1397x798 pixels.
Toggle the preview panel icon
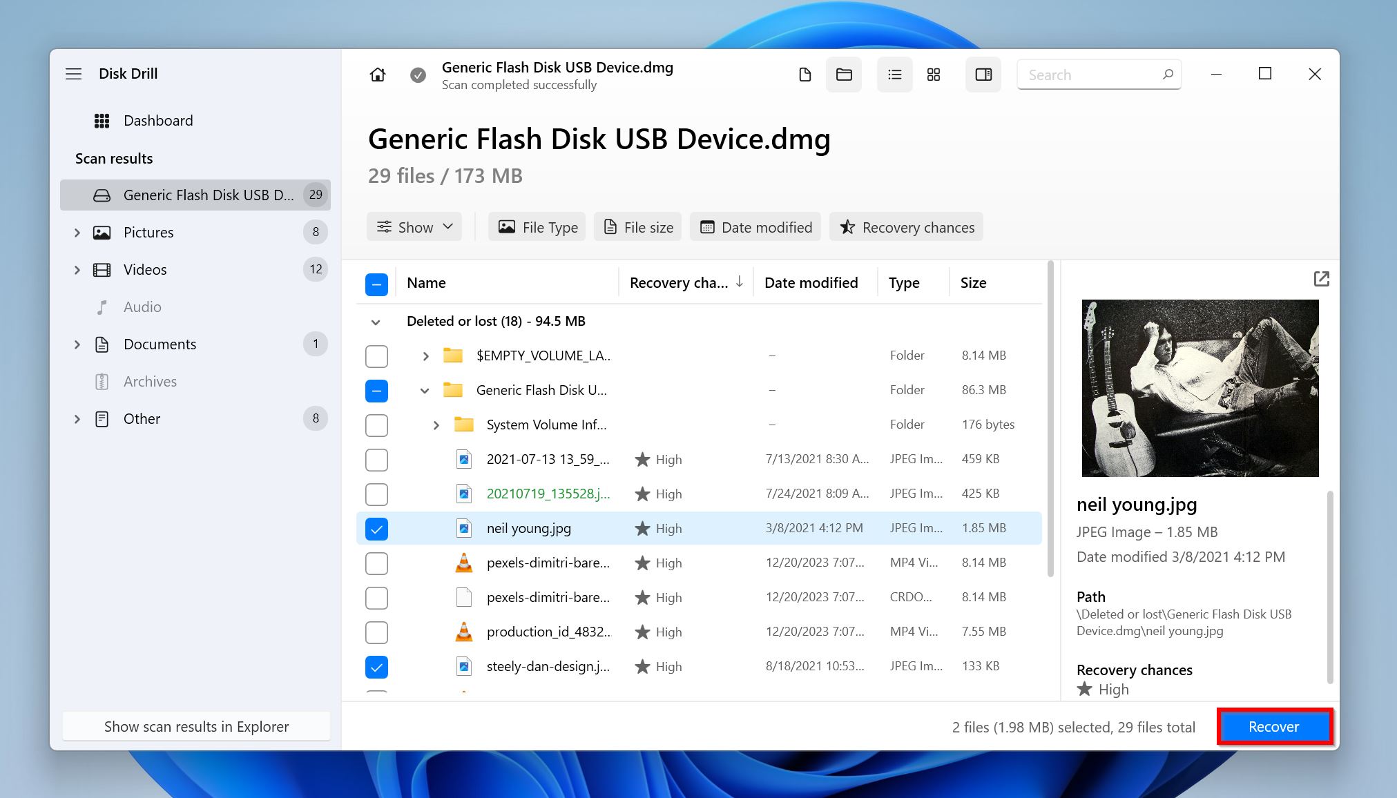983,74
